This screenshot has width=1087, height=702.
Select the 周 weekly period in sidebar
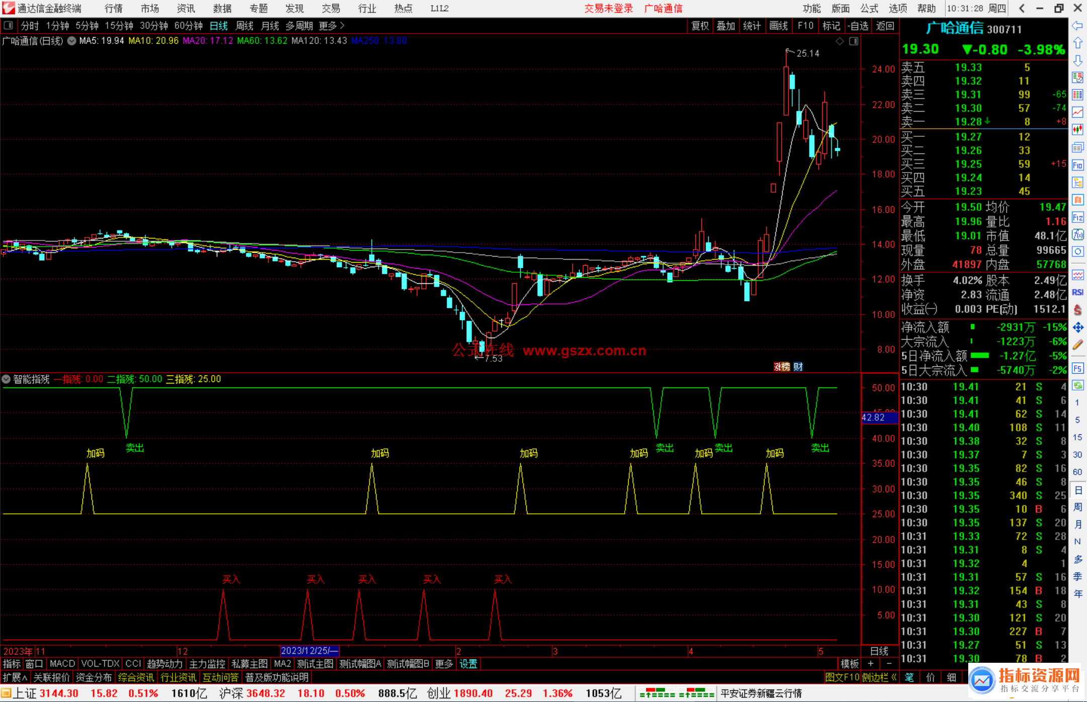click(1077, 507)
